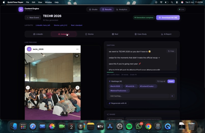Open the View menu

pyautogui.click(x=40, y=2)
